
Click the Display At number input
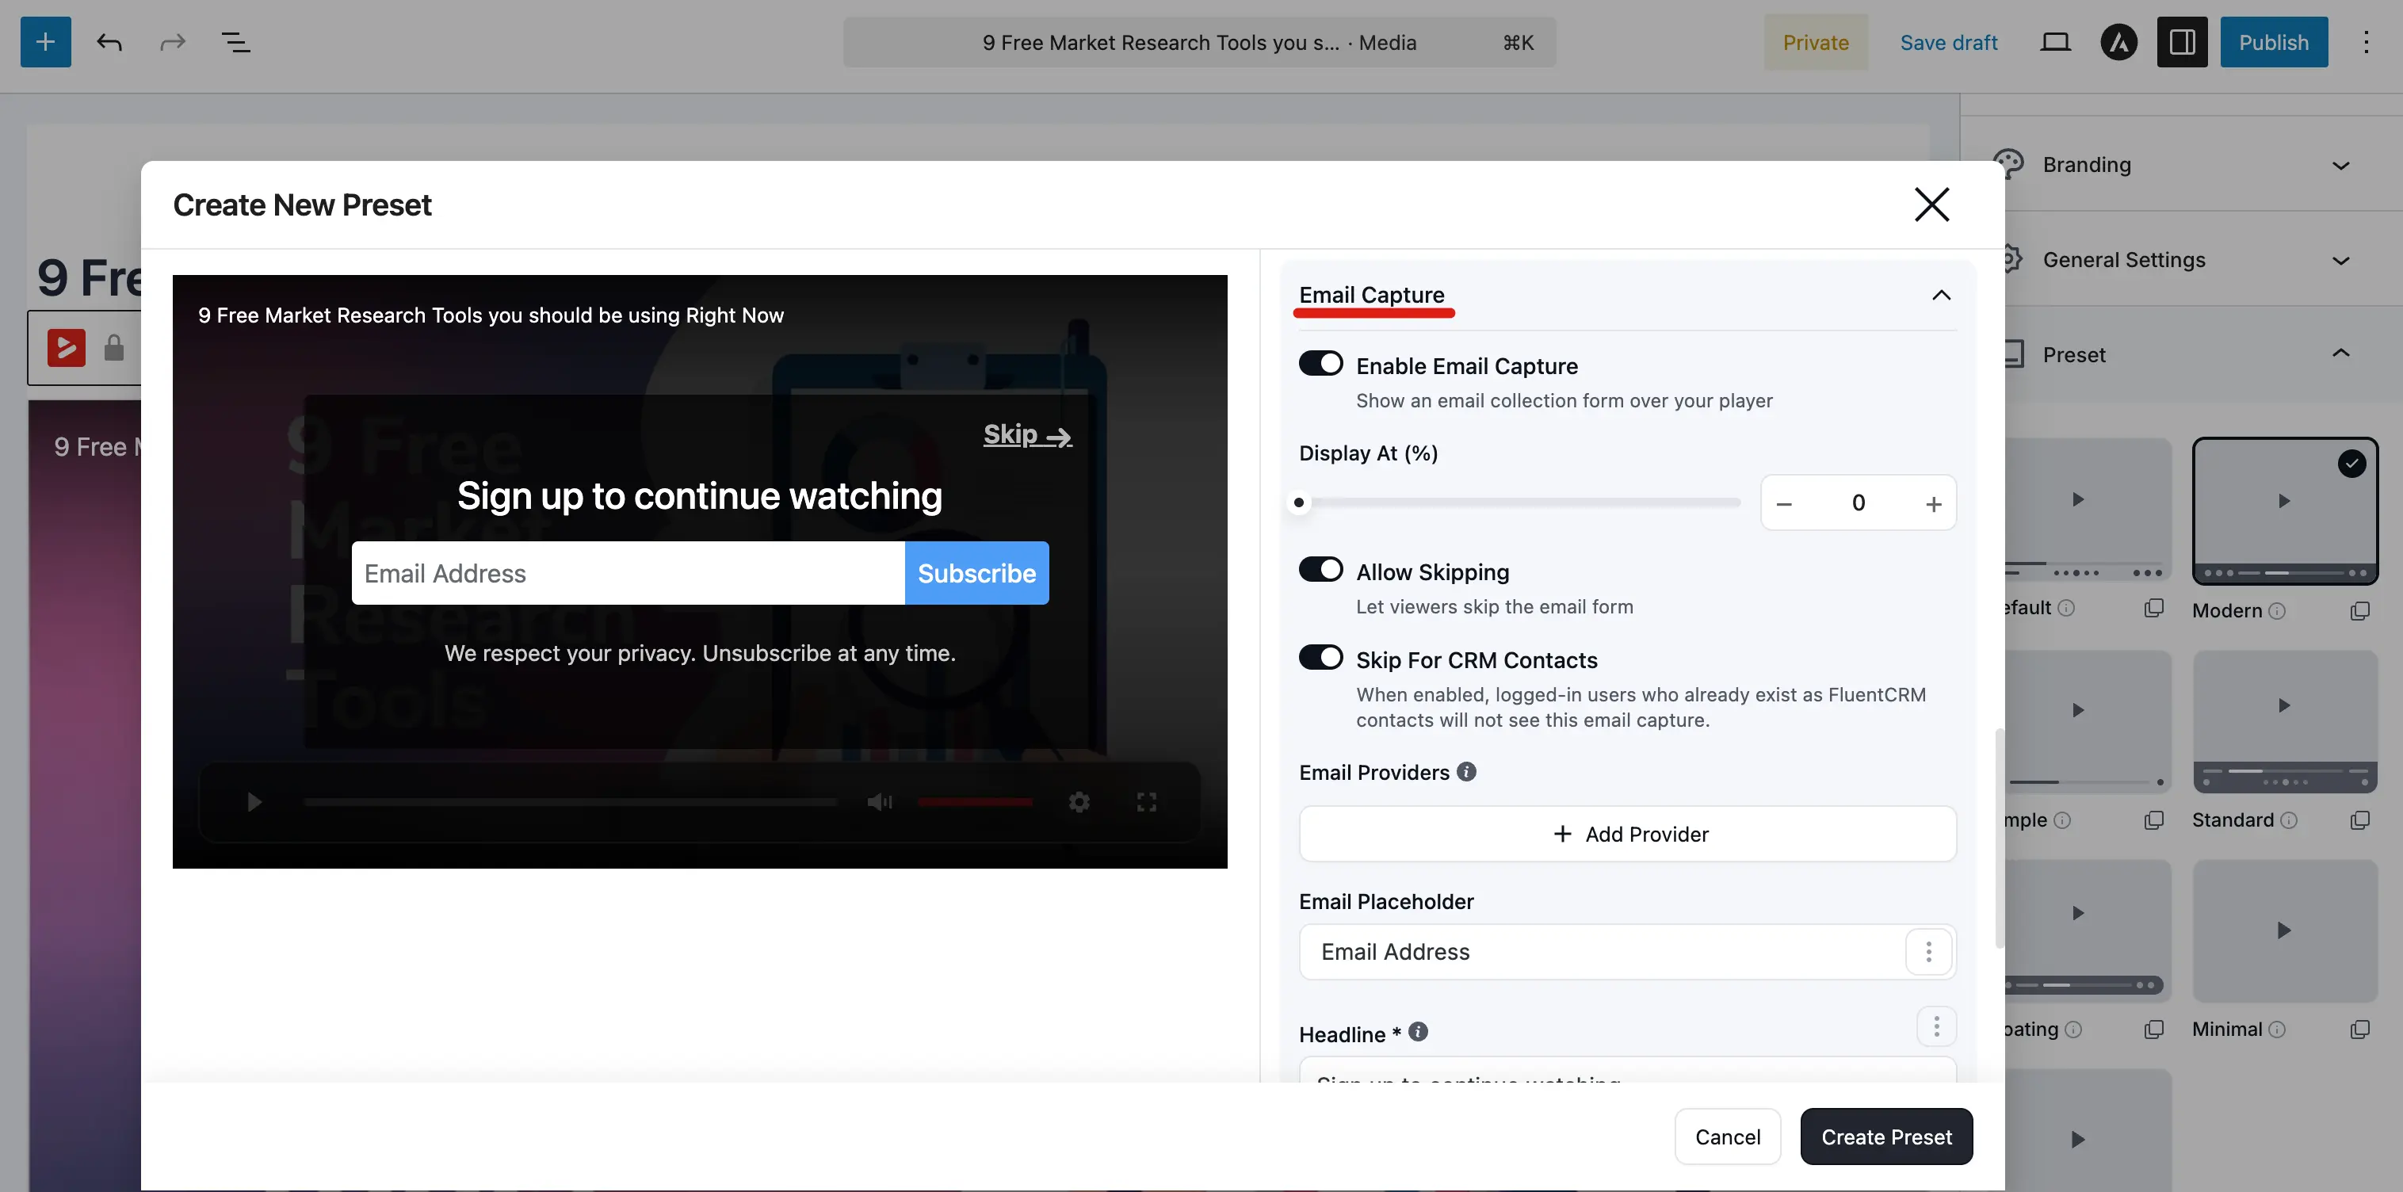[x=1857, y=503]
